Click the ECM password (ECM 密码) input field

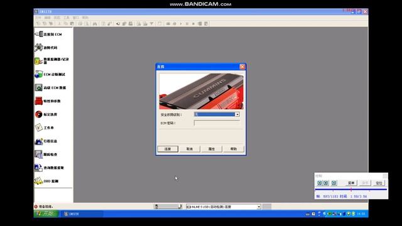point(217,123)
